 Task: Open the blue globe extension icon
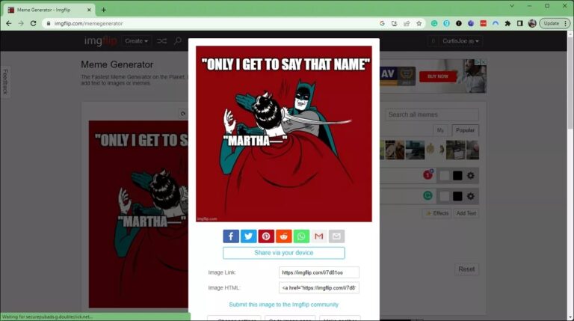(x=471, y=23)
